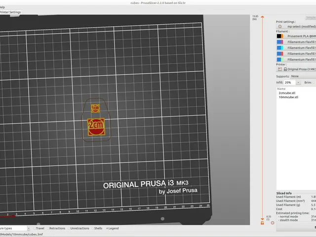316x237 pixels.
Task: Click the 'Printer :' label
Action: click(281, 65)
